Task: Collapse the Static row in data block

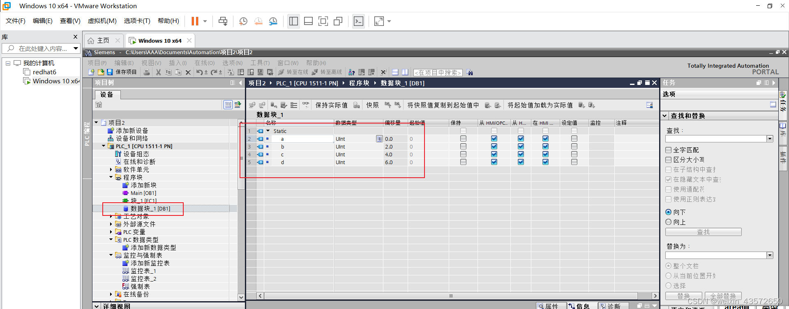Action: 268,131
